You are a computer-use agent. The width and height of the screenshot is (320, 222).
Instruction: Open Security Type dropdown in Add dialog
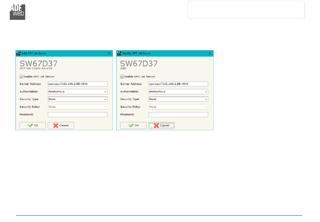77,99
